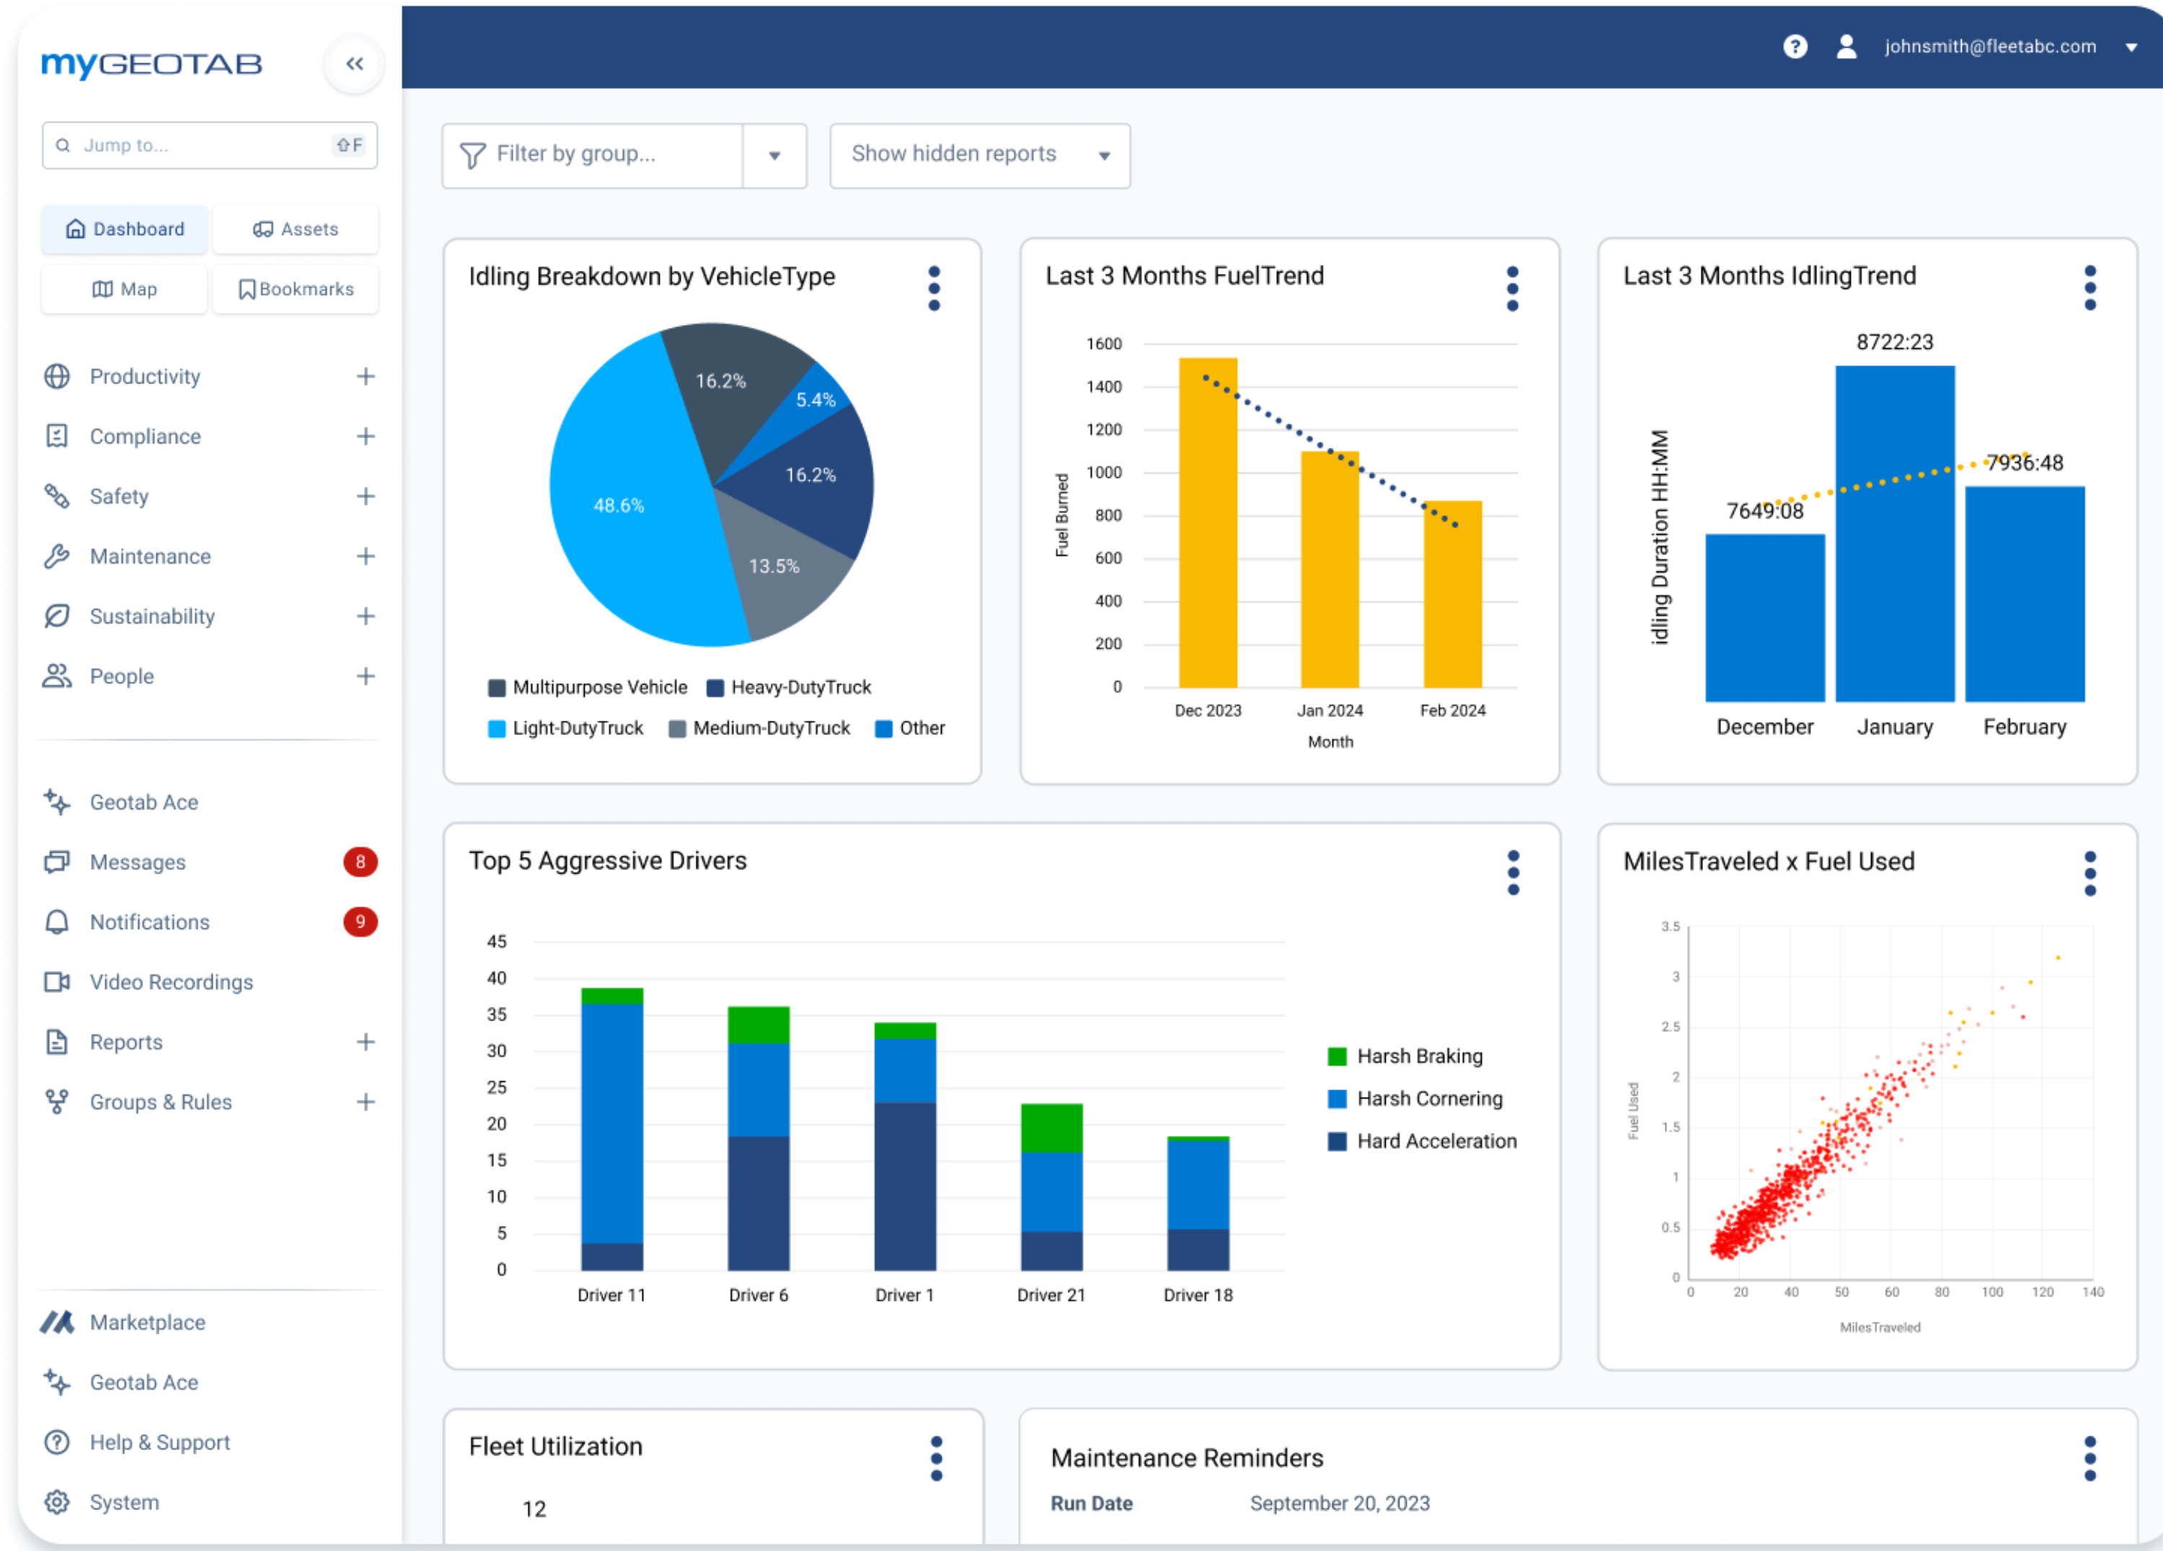This screenshot has width=2163, height=1551.
Task: Open options menu on Idling Breakdown card
Action: (934, 289)
